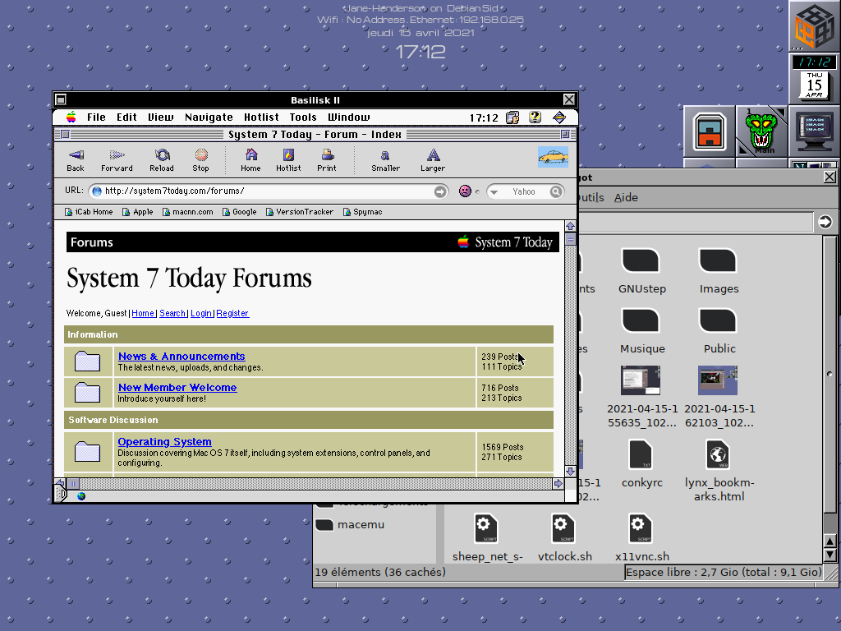Click the macnn.com bookmark
Image resolution: width=841 pixels, height=631 pixels.
[187, 212]
